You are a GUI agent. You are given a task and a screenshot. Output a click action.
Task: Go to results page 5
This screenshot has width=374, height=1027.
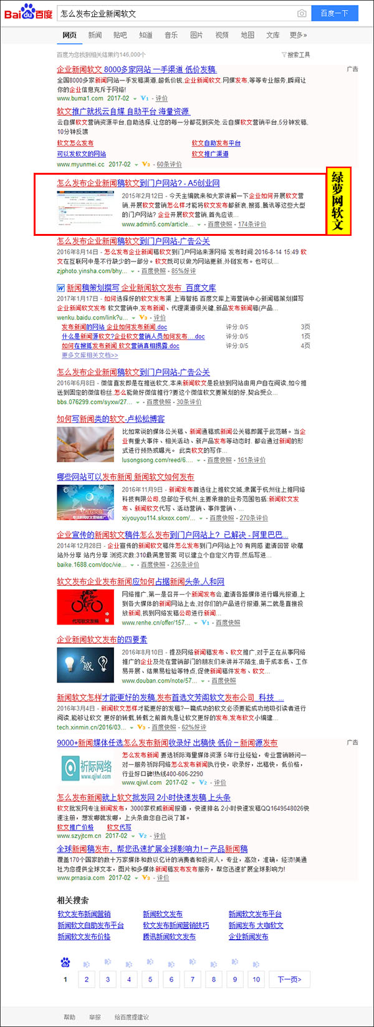coord(150,979)
